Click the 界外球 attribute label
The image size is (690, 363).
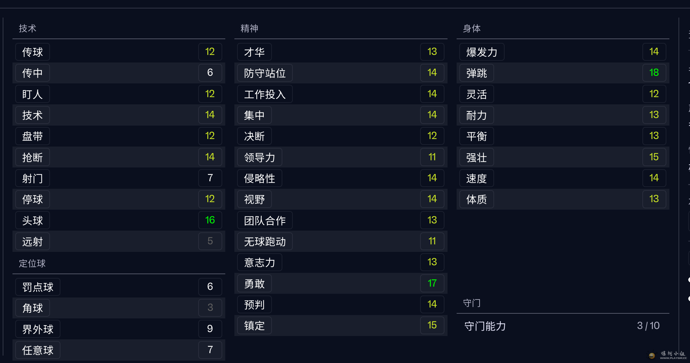pyautogui.click(x=38, y=329)
